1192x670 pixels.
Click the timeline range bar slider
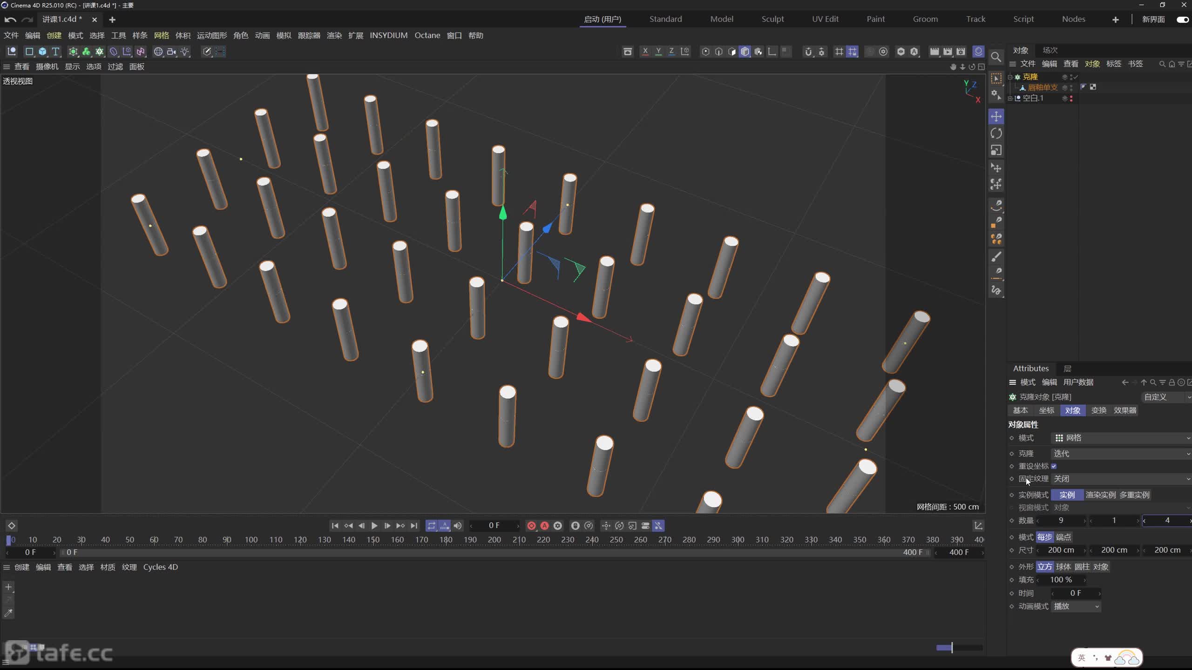[494, 552]
